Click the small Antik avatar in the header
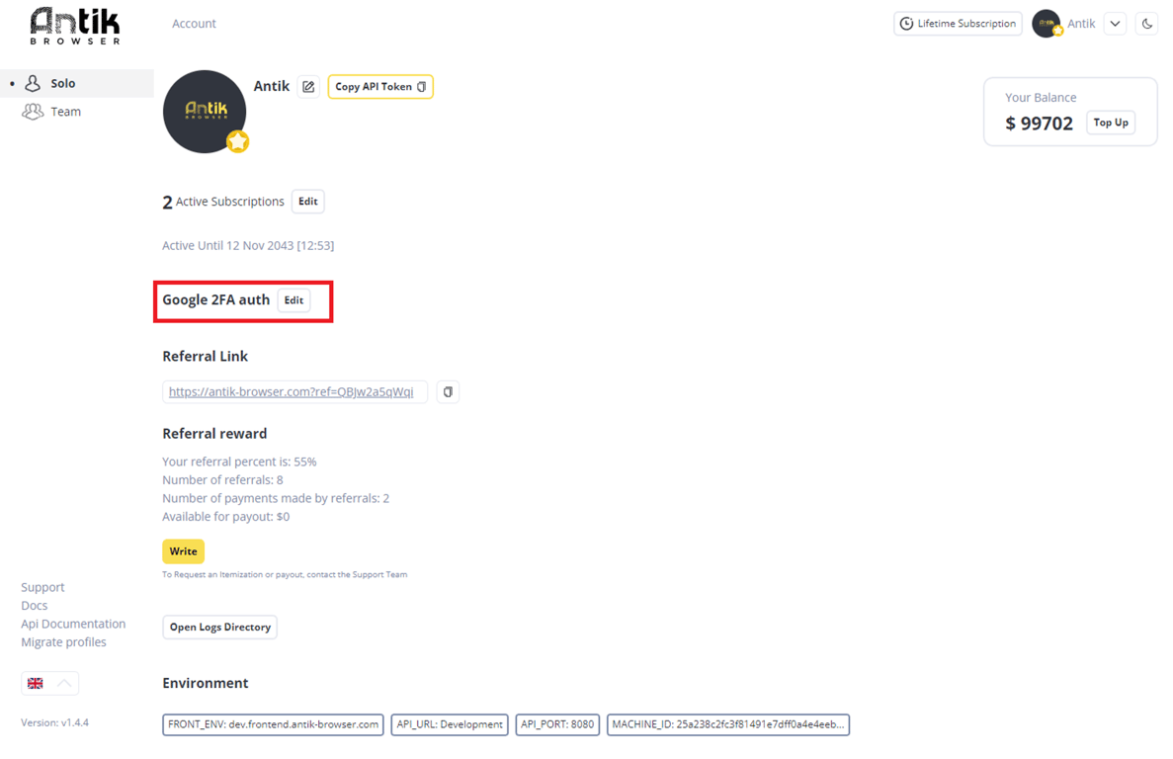 (x=1047, y=24)
